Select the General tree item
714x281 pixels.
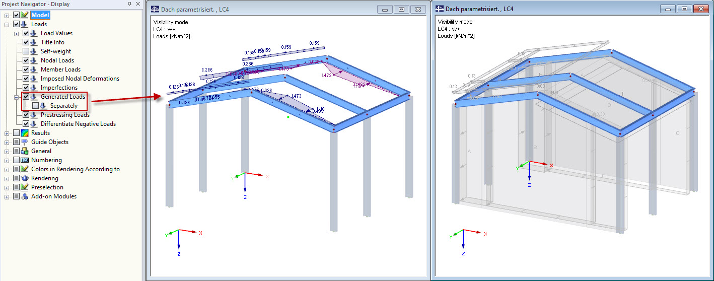tap(41, 151)
